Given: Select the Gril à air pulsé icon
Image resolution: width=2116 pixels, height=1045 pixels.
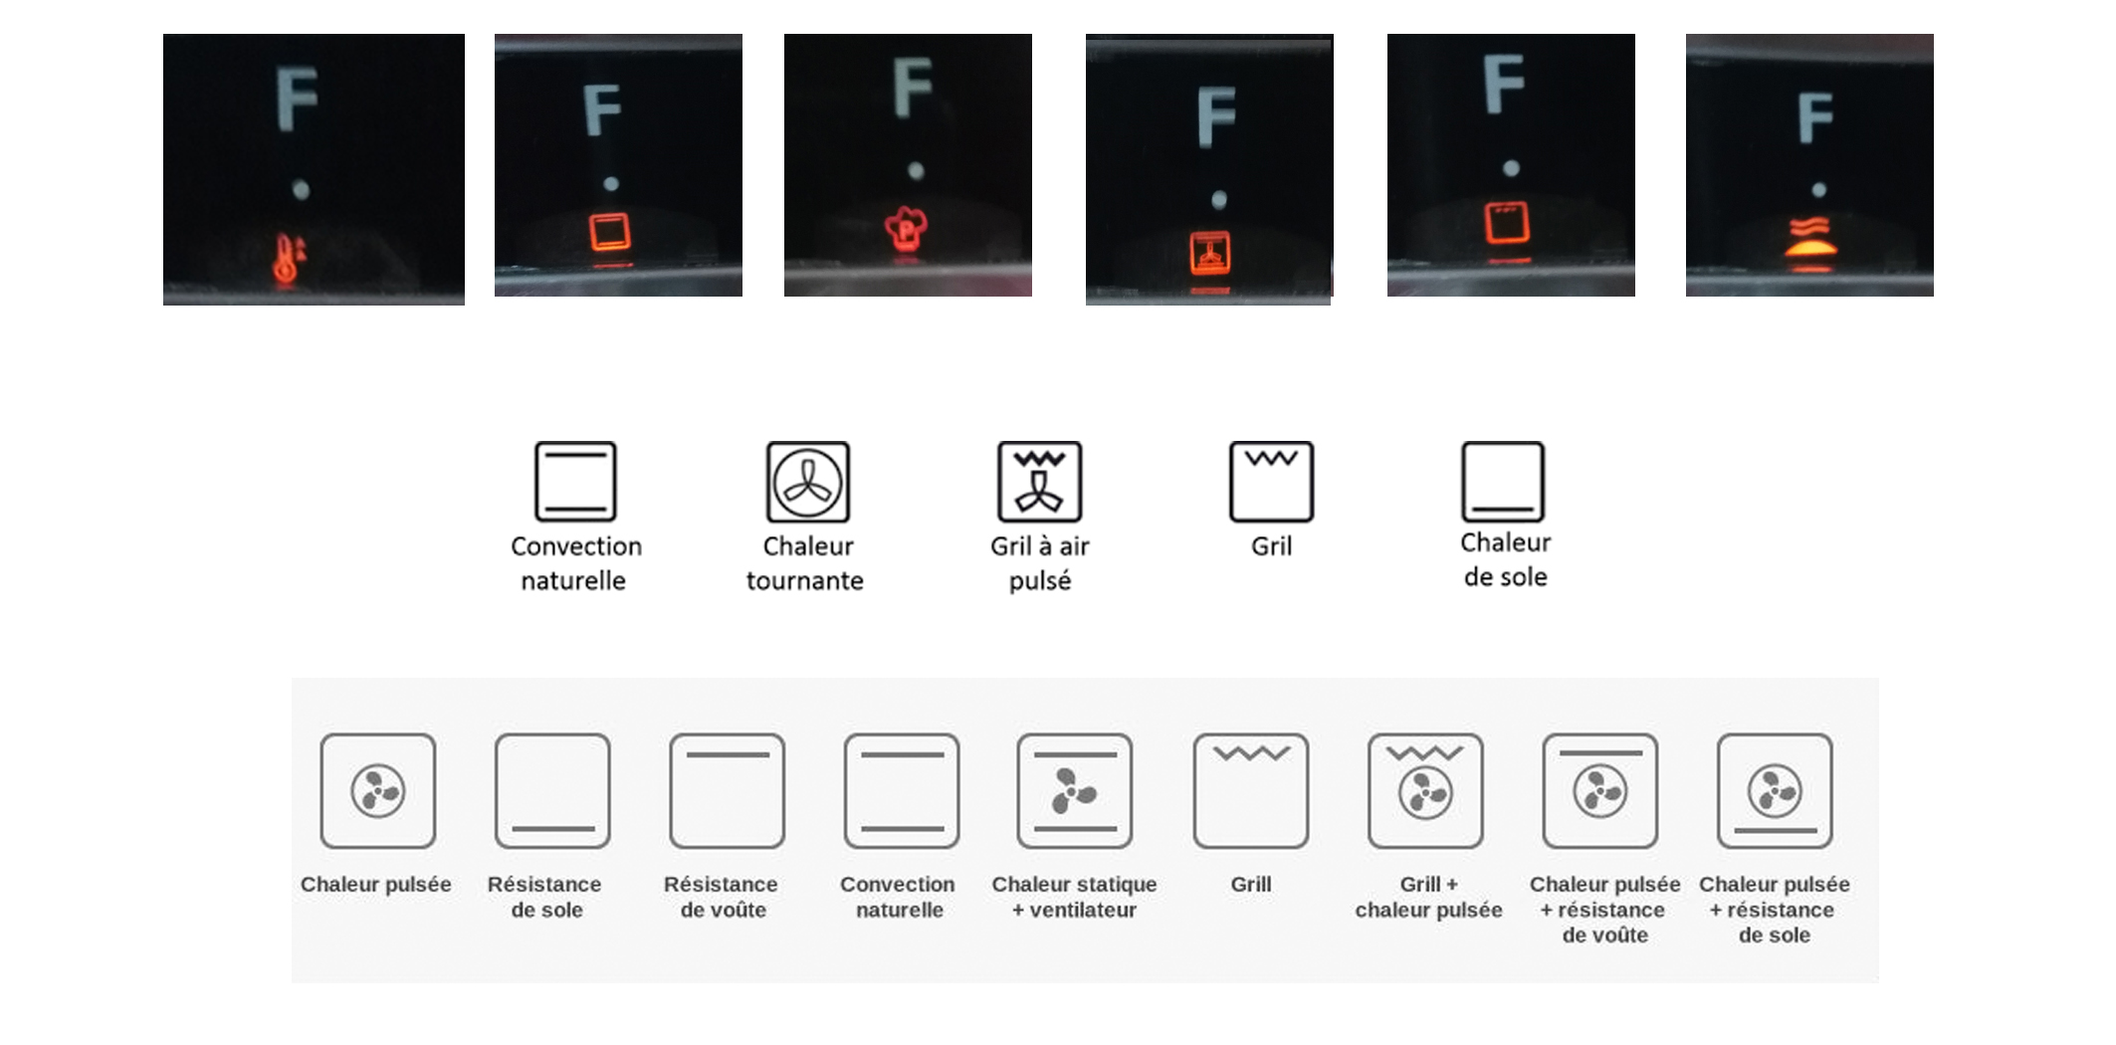Looking at the screenshot, I should point(1039,482).
